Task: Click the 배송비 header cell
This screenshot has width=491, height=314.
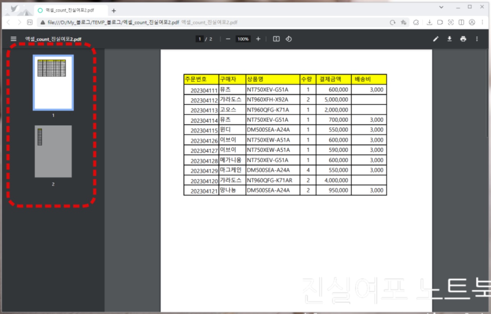Action: (x=369, y=79)
